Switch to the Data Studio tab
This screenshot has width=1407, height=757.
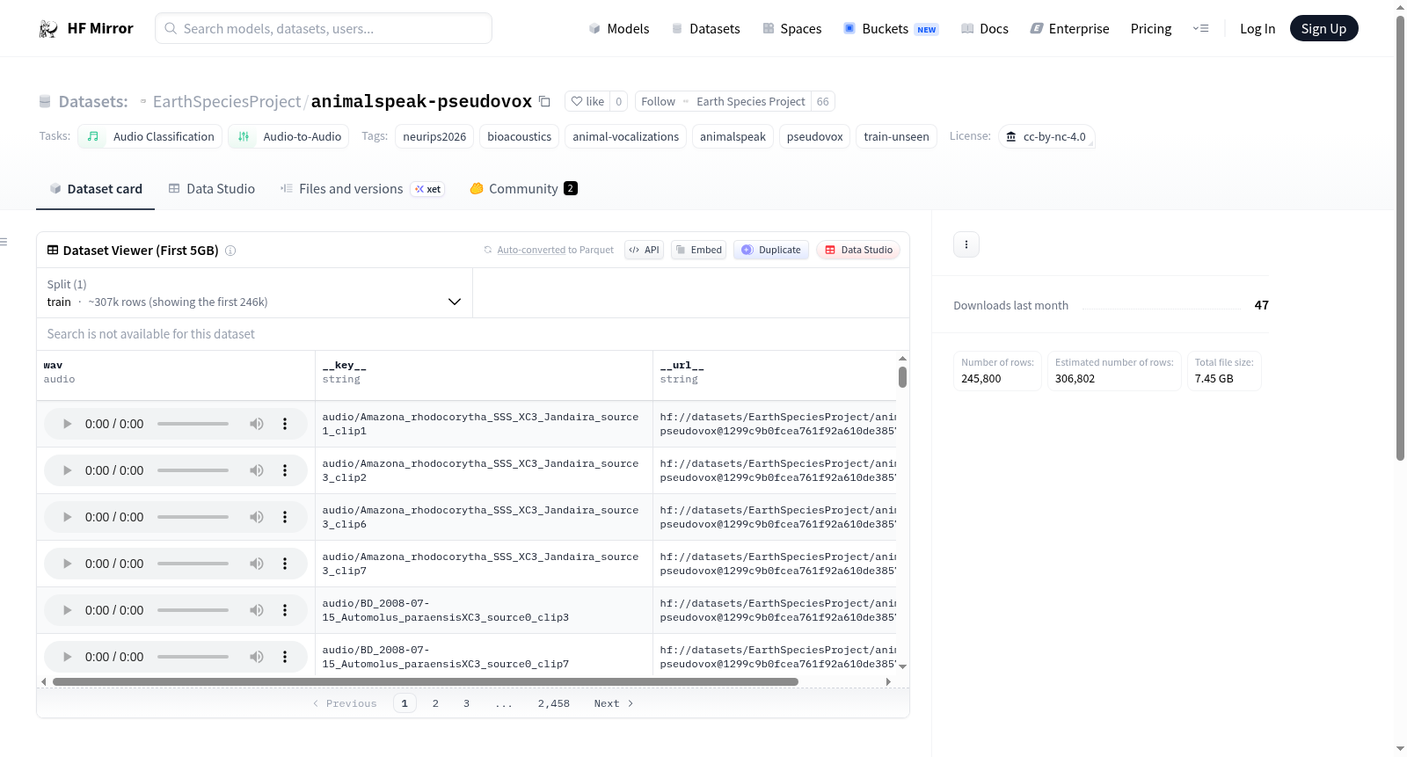coord(212,189)
